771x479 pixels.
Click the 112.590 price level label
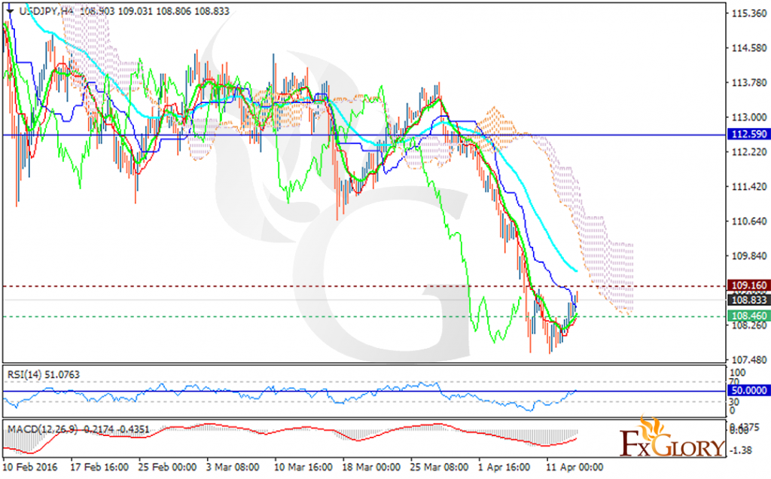[x=749, y=134]
